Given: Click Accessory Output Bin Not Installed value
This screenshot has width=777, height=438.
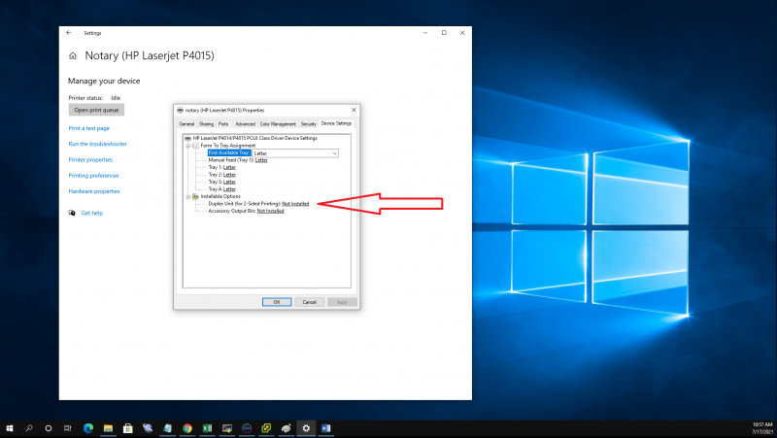Looking at the screenshot, I should 271,211.
